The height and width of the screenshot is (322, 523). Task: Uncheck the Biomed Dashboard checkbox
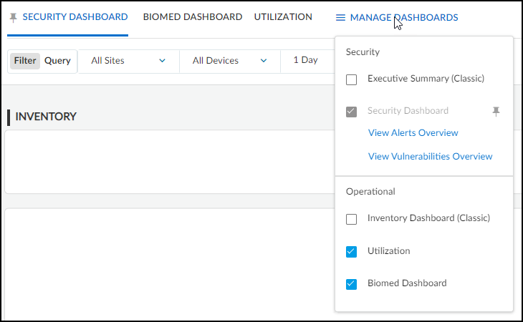pyautogui.click(x=351, y=284)
